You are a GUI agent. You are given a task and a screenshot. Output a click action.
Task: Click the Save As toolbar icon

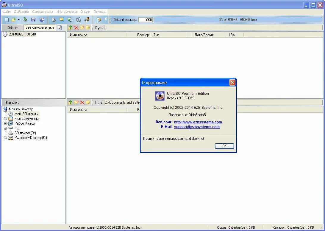42,20
